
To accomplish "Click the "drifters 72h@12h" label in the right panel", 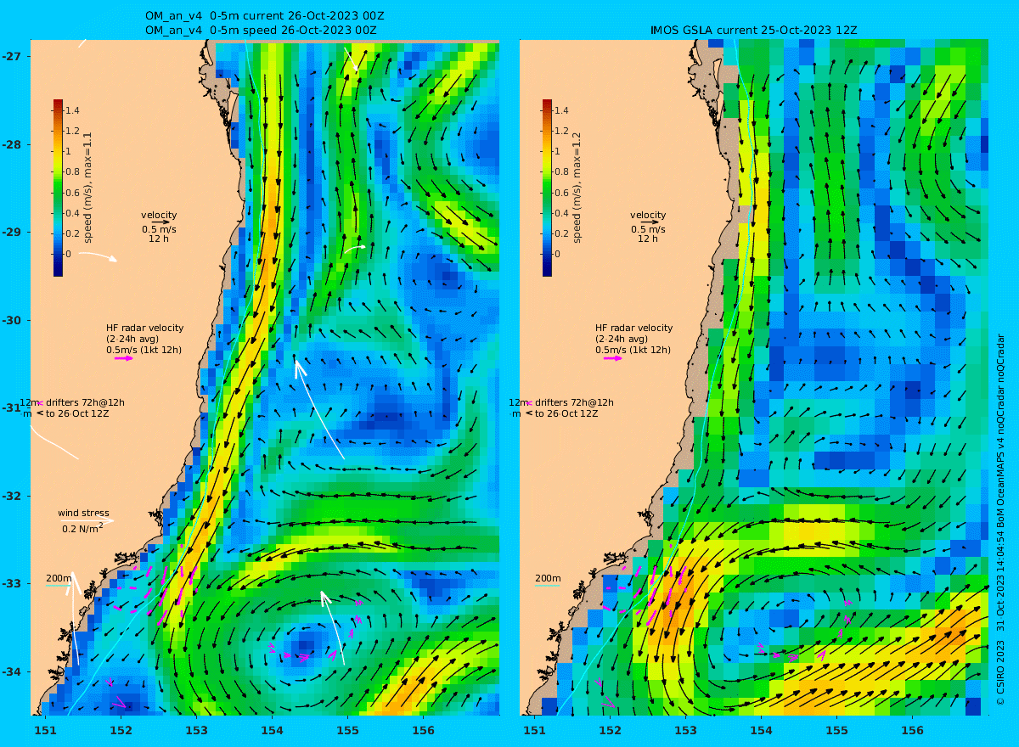I will pyautogui.click(x=574, y=402).
